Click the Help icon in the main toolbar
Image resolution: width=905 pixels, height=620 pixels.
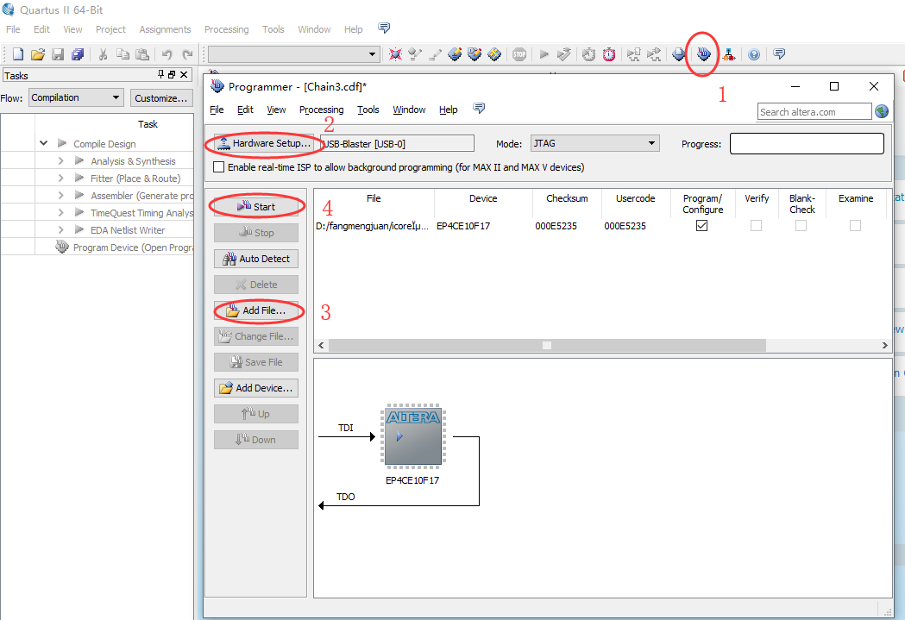(x=754, y=54)
